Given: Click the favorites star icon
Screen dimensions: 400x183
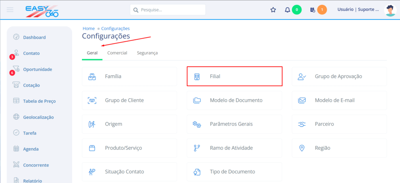Looking at the screenshot, I should [273, 10].
